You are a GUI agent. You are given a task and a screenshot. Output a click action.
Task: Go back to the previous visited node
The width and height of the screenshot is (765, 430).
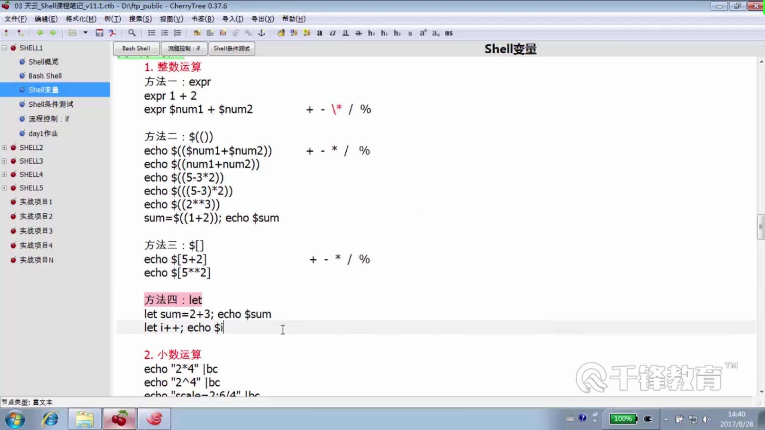coord(39,33)
